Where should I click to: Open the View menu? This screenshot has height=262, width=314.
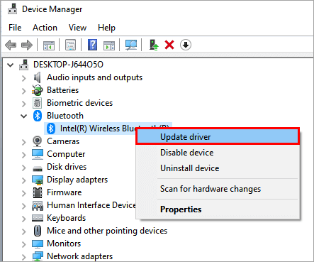click(77, 28)
